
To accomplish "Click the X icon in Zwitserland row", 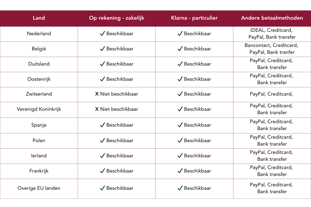I will pos(97,94).
